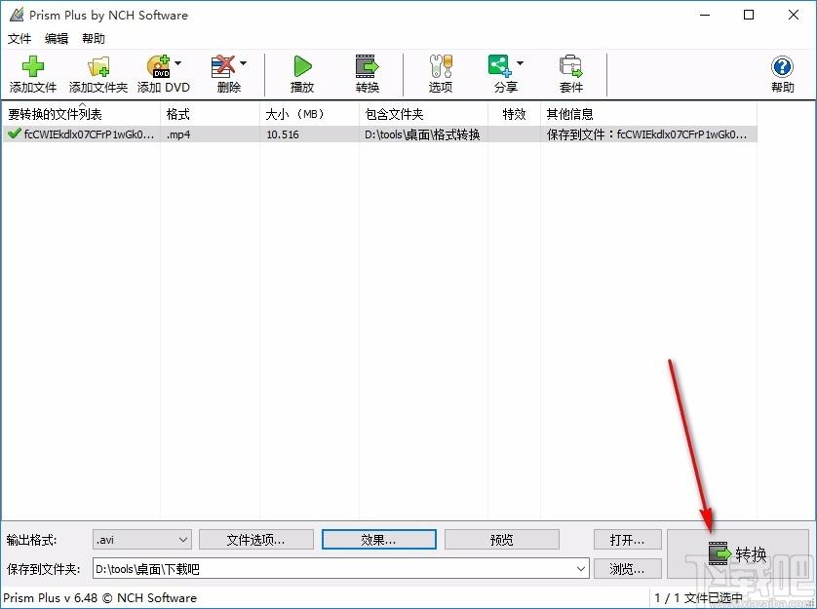Click the 包含文件夹 column header
The height and width of the screenshot is (609, 817).
click(x=423, y=114)
